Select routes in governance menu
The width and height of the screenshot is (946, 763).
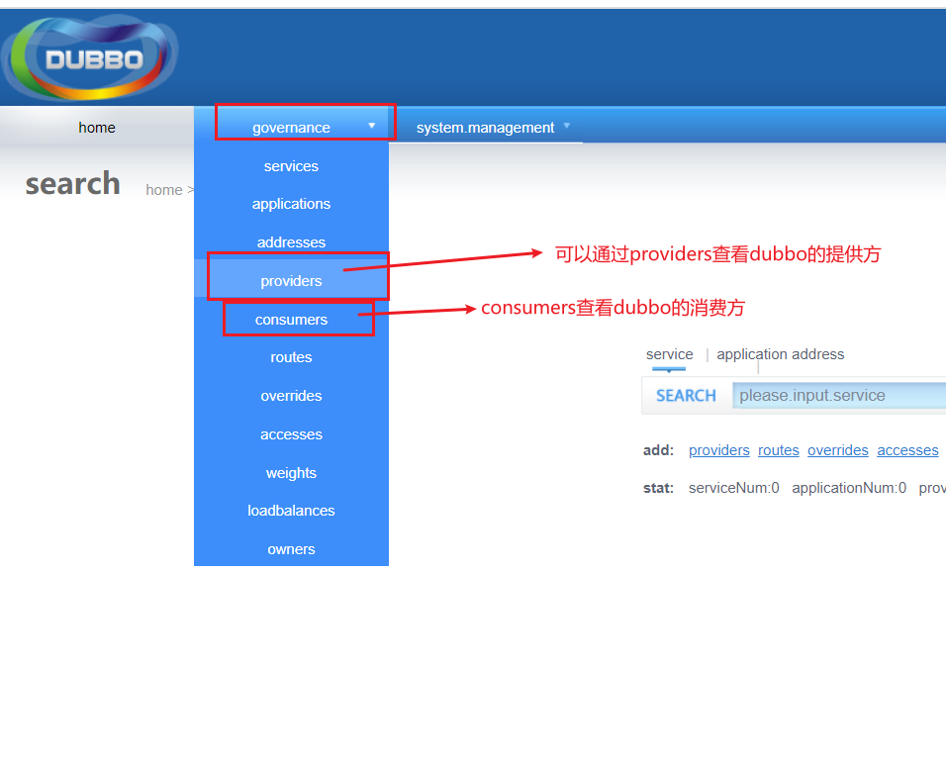tap(291, 357)
